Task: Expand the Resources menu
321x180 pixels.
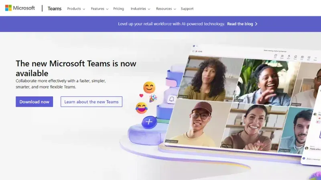Action: [x=166, y=9]
